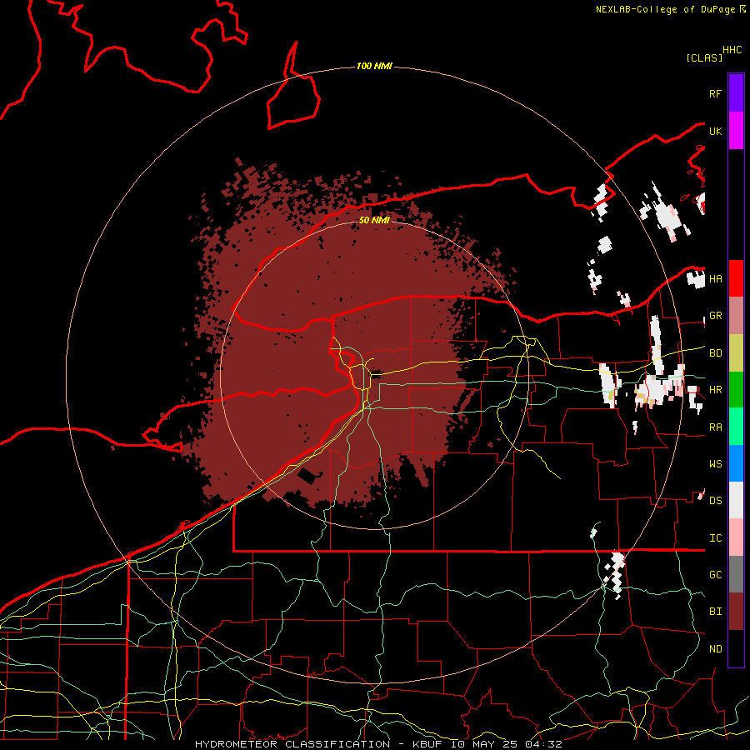
Task: Click the [CLAS] legend heading
Action: 704,57
